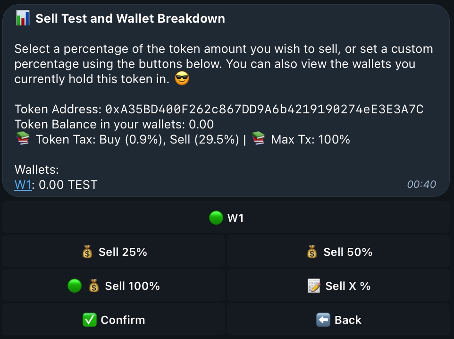Click the token address to copy it
This screenshot has height=339, width=454.
[264, 110]
